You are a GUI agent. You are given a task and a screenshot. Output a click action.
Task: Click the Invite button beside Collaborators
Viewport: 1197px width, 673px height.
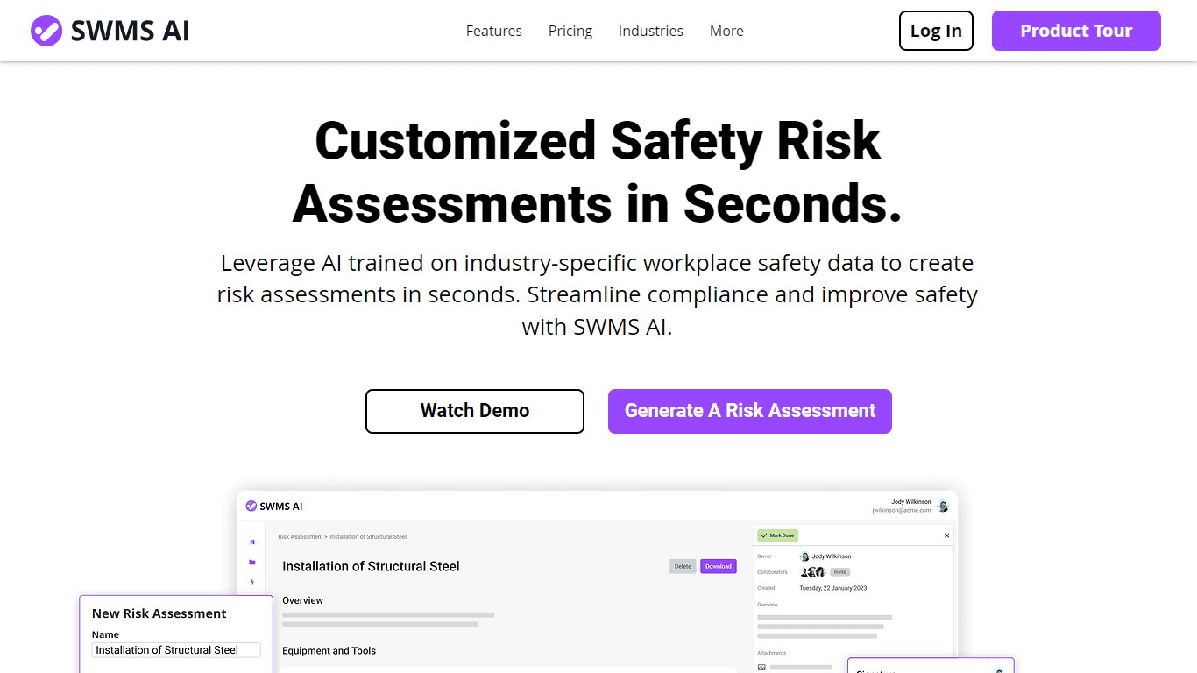coord(839,572)
